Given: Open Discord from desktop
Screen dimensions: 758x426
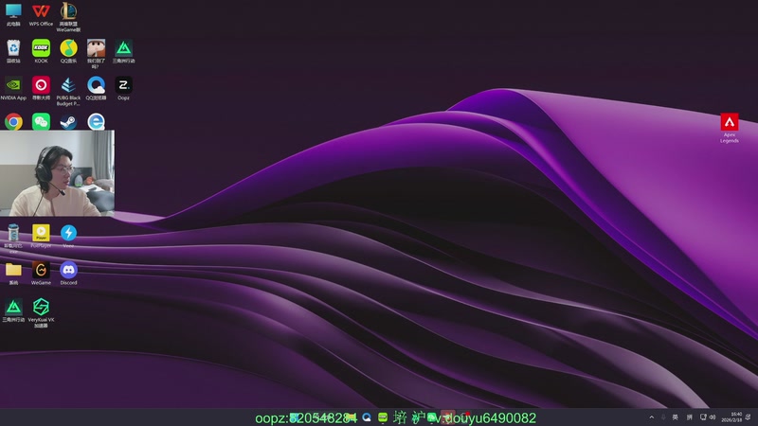Looking at the screenshot, I should click(x=68, y=274).
